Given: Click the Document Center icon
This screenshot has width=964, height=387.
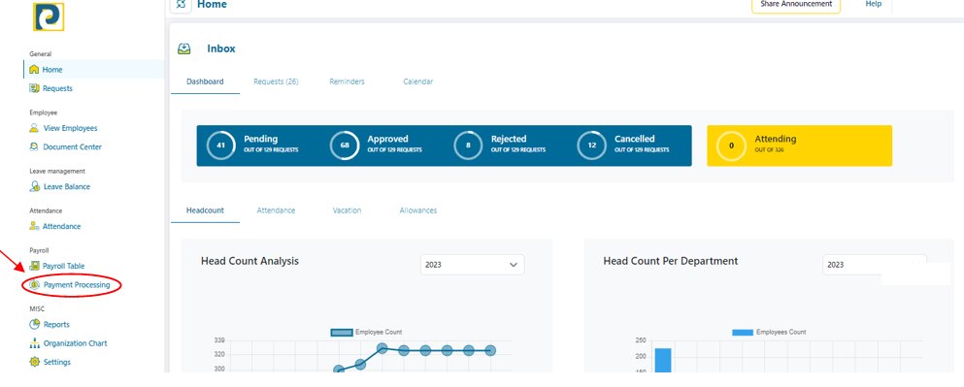Looking at the screenshot, I should pos(34,146).
